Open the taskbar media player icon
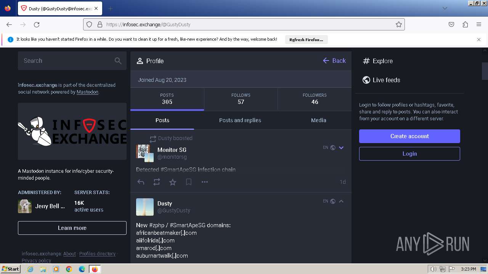Viewport: 488px width, 274px height. pos(56,269)
